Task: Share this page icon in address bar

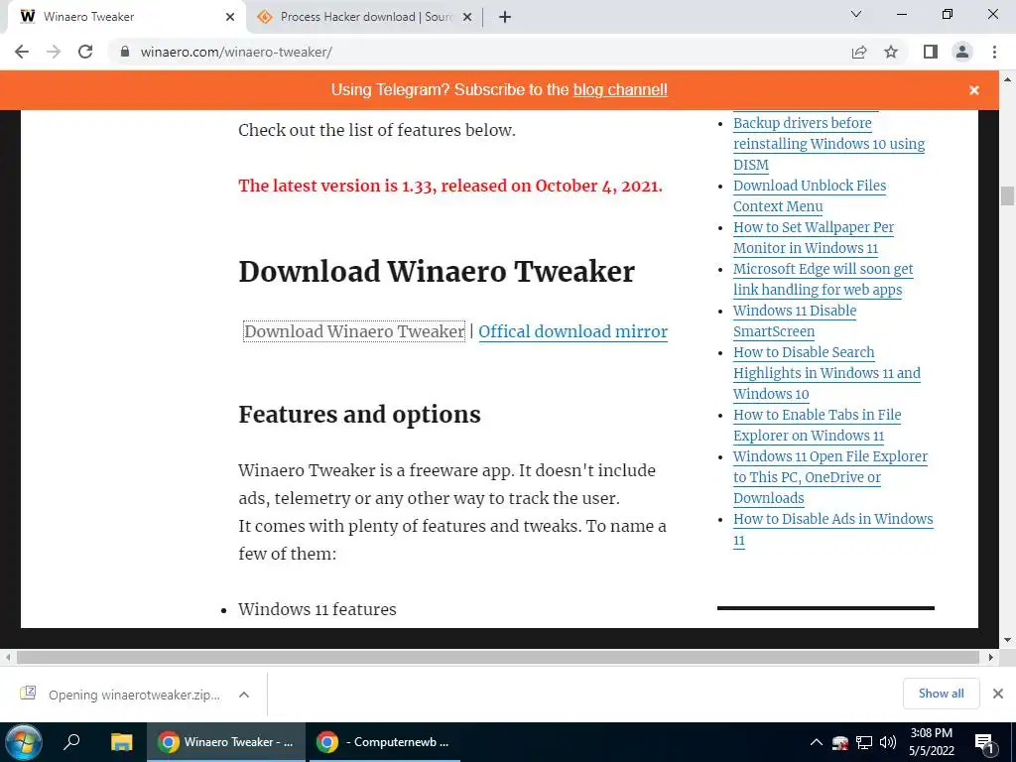Action: point(859,52)
